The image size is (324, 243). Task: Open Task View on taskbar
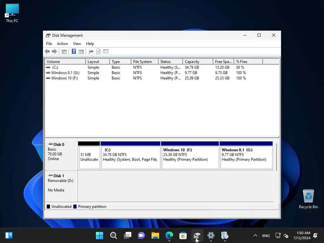point(128,235)
